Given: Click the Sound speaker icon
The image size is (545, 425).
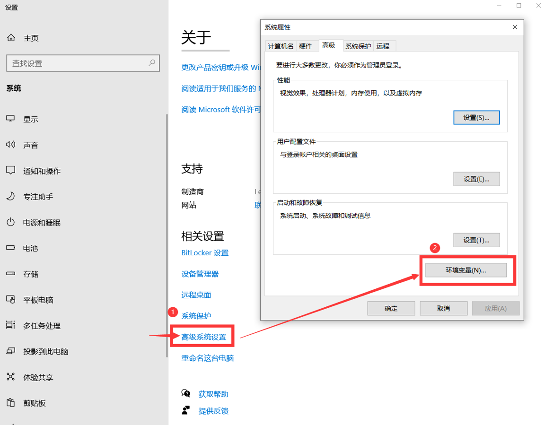Looking at the screenshot, I should (x=10, y=145).
